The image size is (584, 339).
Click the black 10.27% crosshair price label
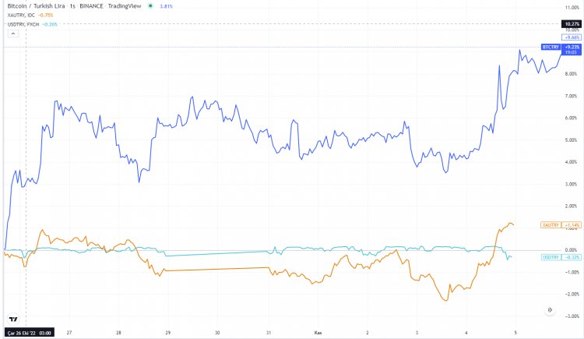[x=572, y=24]
